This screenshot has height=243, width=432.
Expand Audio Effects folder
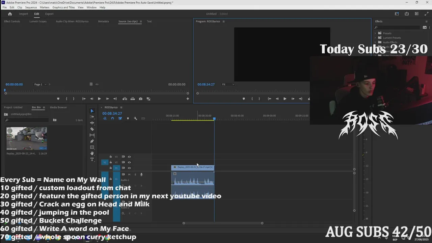375,42
